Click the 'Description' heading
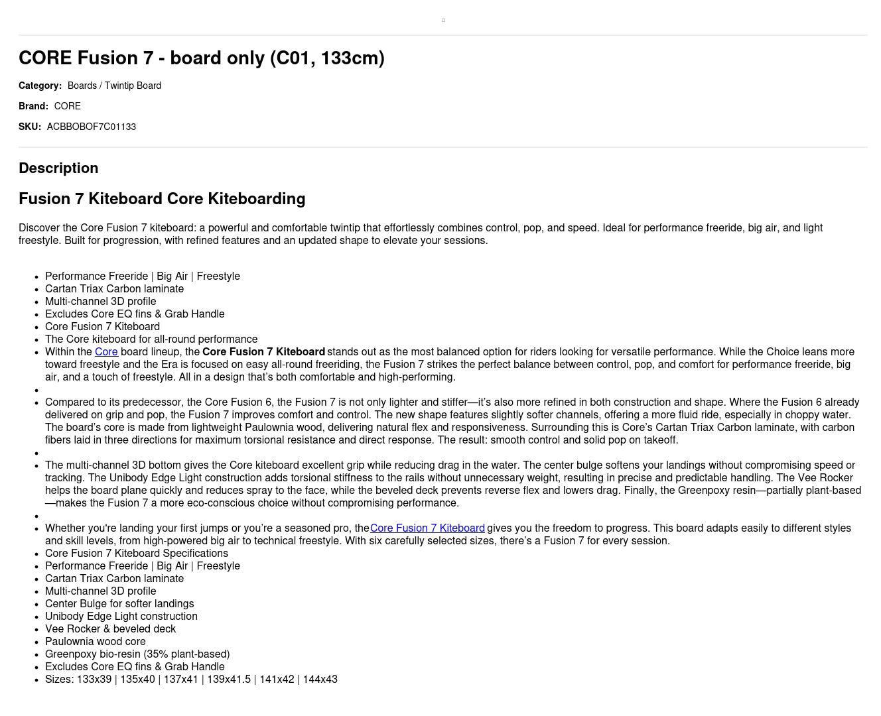The height and width of the screenshot is (716, 881). pos(58,168)
